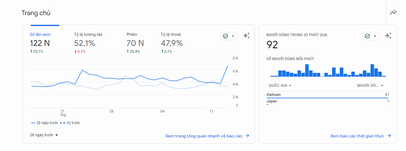Screen dimensions: 406x151
Task: Click the Vietnam row in the country table
Action: coord(328,95)
